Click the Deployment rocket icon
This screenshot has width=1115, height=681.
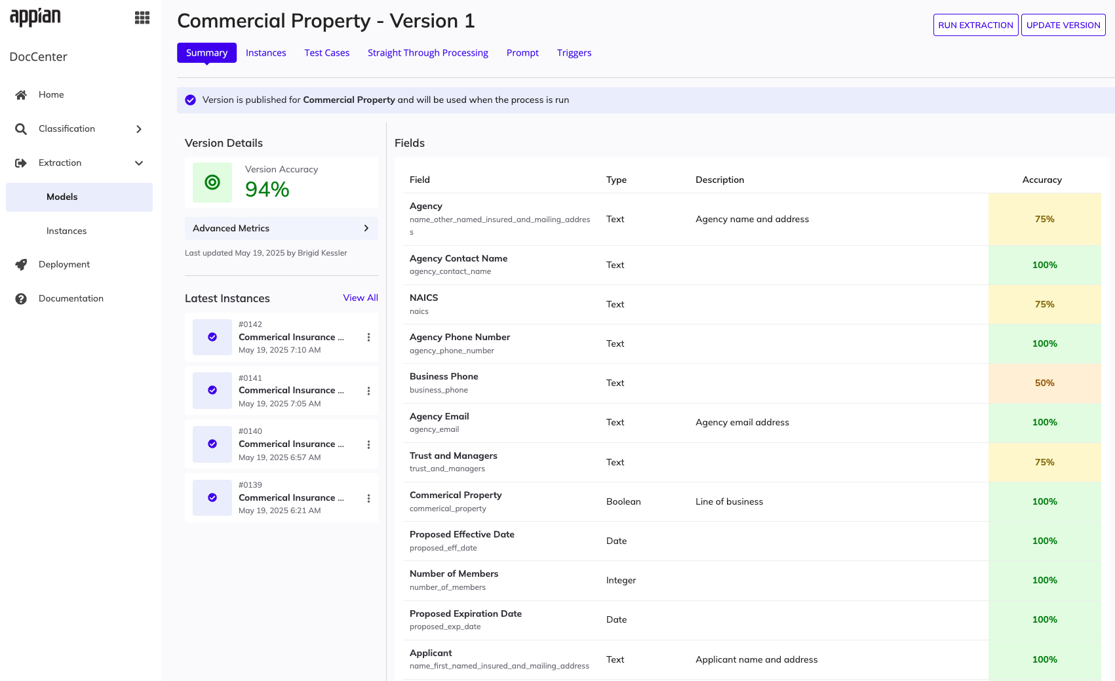[21, 265]
